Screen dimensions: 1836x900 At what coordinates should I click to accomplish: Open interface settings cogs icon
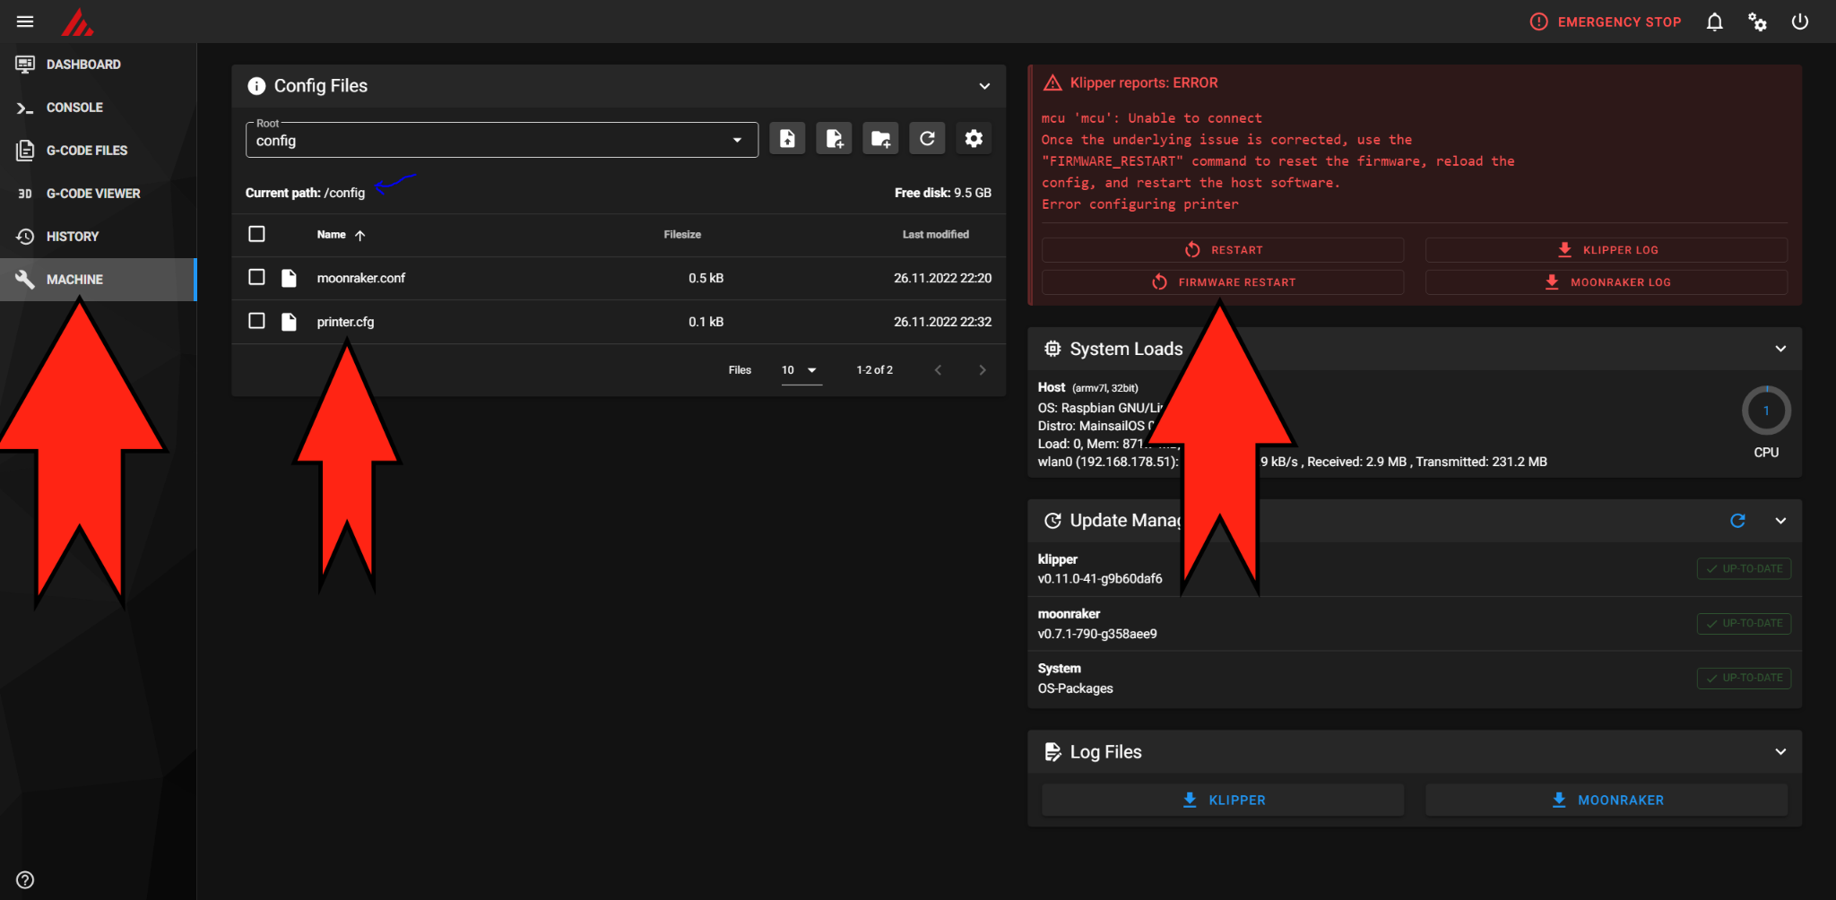pos(1757,22)
